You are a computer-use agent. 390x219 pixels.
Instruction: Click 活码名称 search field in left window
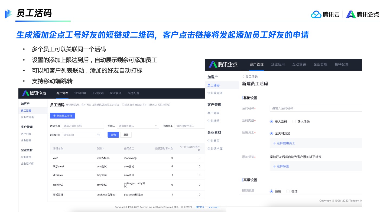tap(83, 126)
